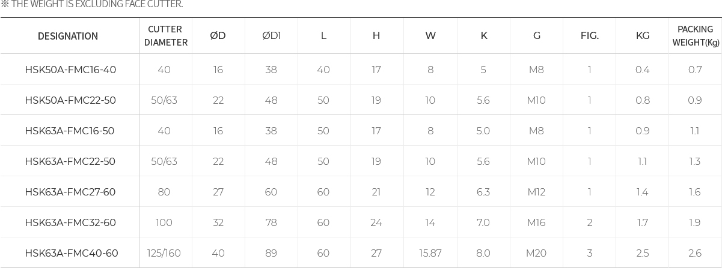
Task: Select the HSK63A-FMC16-50 designation cell
Action: [70, 131]
